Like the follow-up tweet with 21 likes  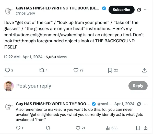(x=78, y=128)
